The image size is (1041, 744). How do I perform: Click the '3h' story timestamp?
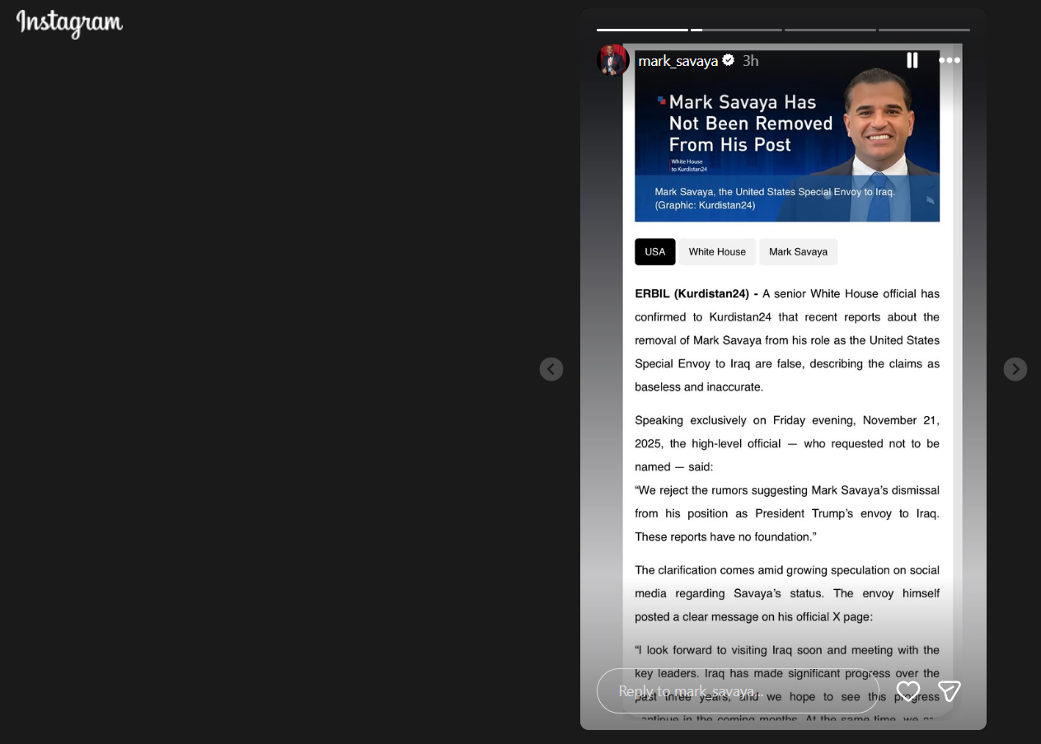point(750,61)
